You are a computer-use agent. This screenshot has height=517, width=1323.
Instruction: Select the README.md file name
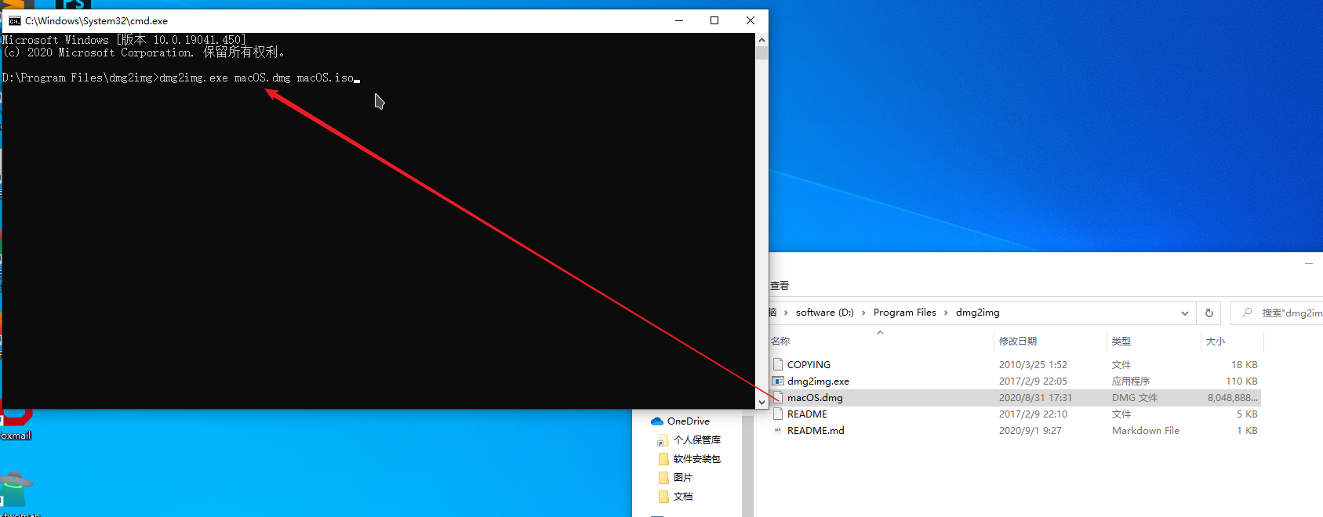pyautogui.click(x=816, y=430)
